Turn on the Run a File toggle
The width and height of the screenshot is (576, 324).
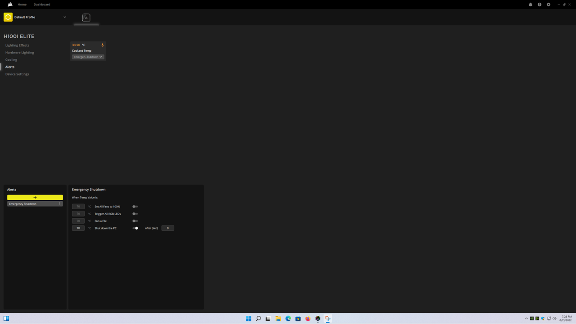pyautogui.click(x=135, y=221)
